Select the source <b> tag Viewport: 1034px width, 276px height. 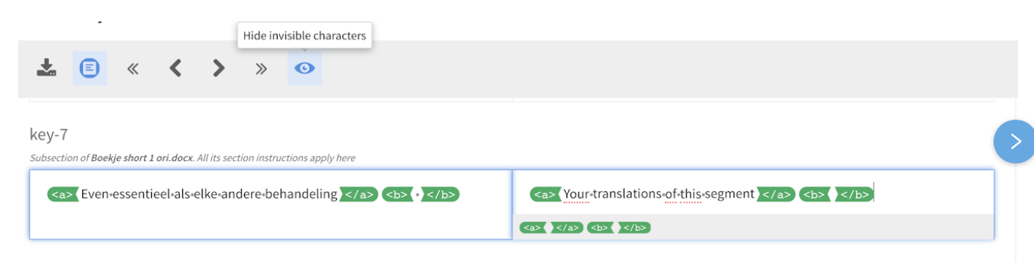click(397, 194)
